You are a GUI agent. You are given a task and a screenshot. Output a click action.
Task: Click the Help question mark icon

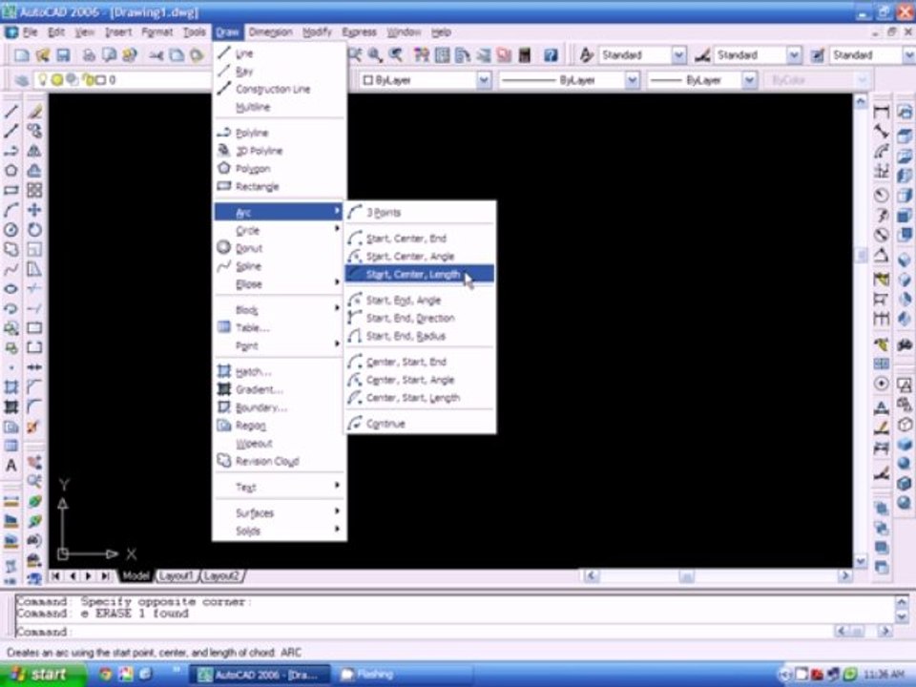point(551,55)
